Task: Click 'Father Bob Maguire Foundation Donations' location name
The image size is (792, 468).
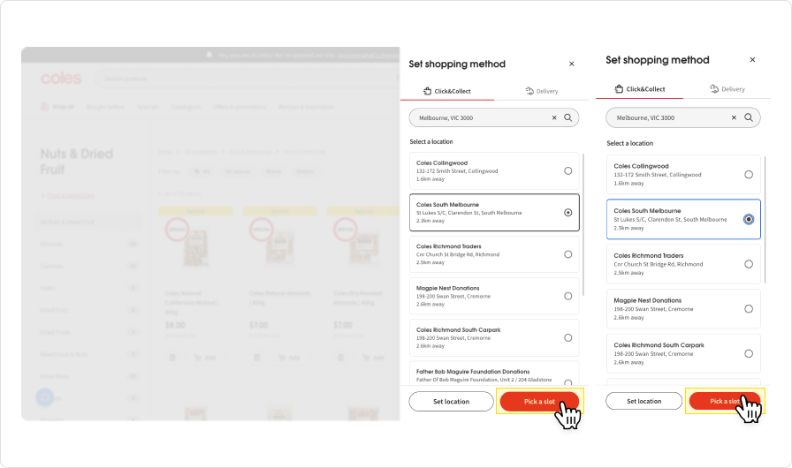Action: 473,371
